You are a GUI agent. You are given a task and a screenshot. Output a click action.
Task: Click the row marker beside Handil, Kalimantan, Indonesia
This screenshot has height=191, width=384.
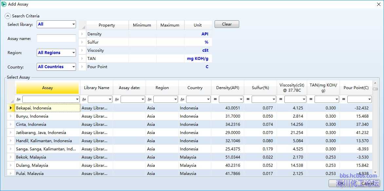click(x=10, y=141)
